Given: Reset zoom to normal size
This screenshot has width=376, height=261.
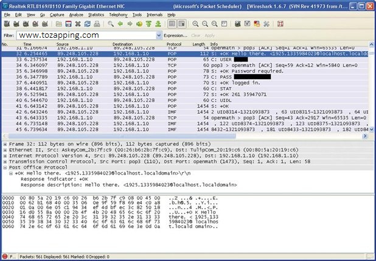Looking at the screenshot, I should click(214, 24).
